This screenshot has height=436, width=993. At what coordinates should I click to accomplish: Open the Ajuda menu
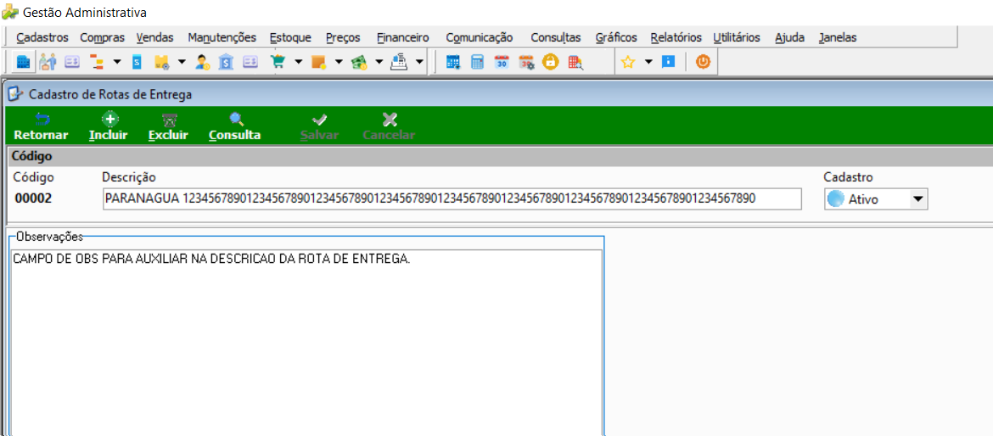tap(789, 37)
